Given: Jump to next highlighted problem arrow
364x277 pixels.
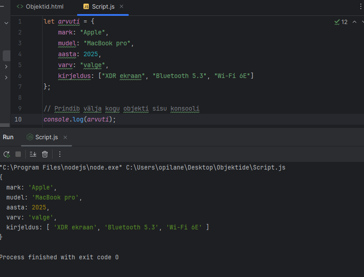Looking at the screenshot, I should point(363,22).
